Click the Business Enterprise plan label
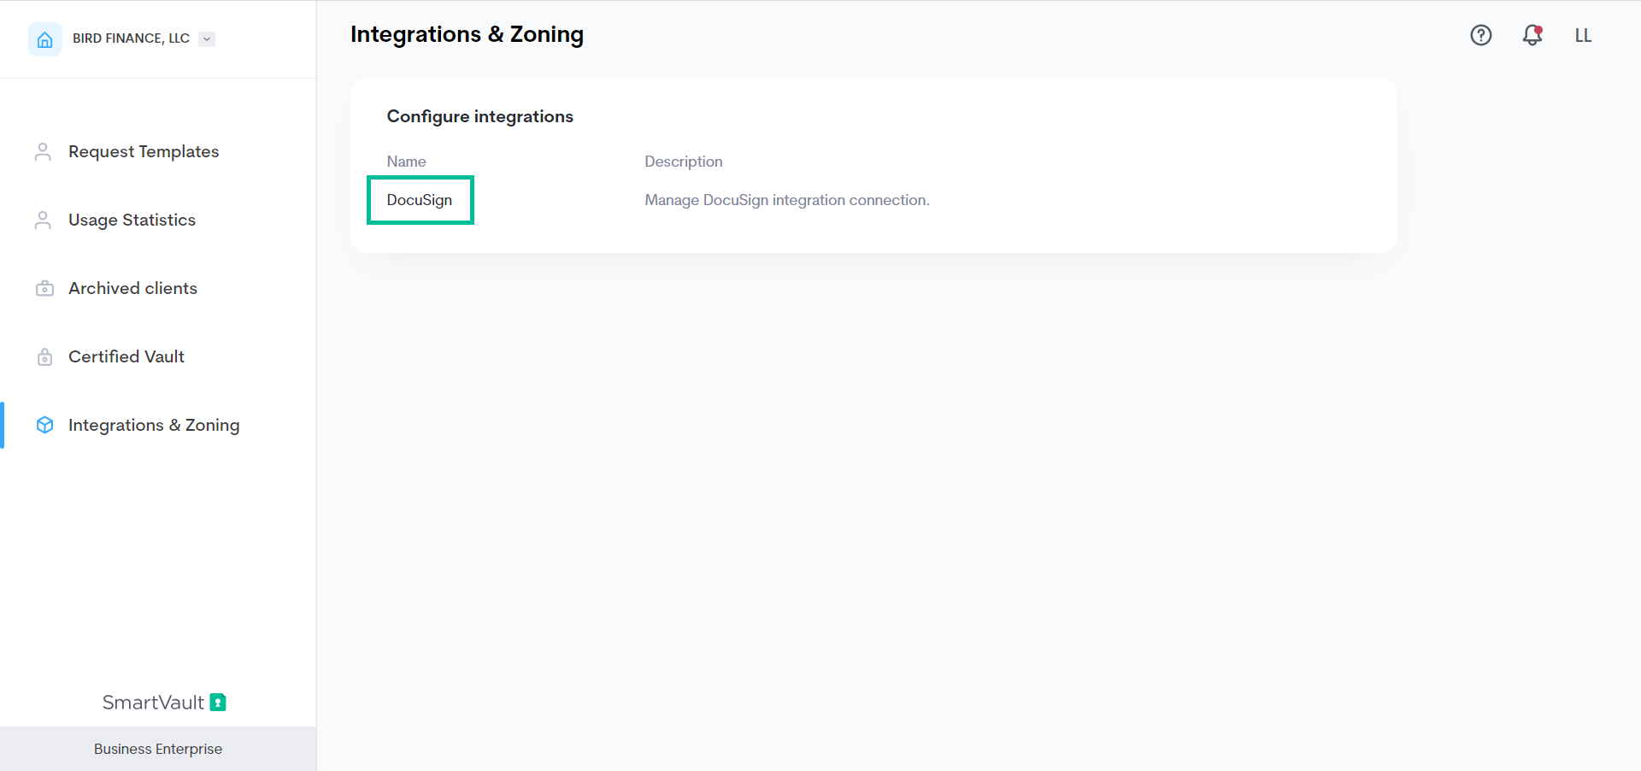 point(158,749)
